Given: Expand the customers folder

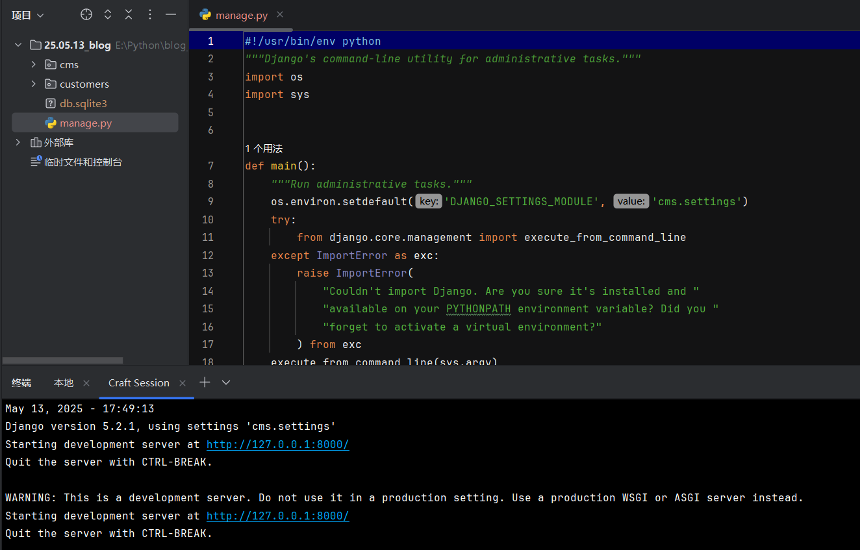Looking at the screenshot, I should coord(34,84).
